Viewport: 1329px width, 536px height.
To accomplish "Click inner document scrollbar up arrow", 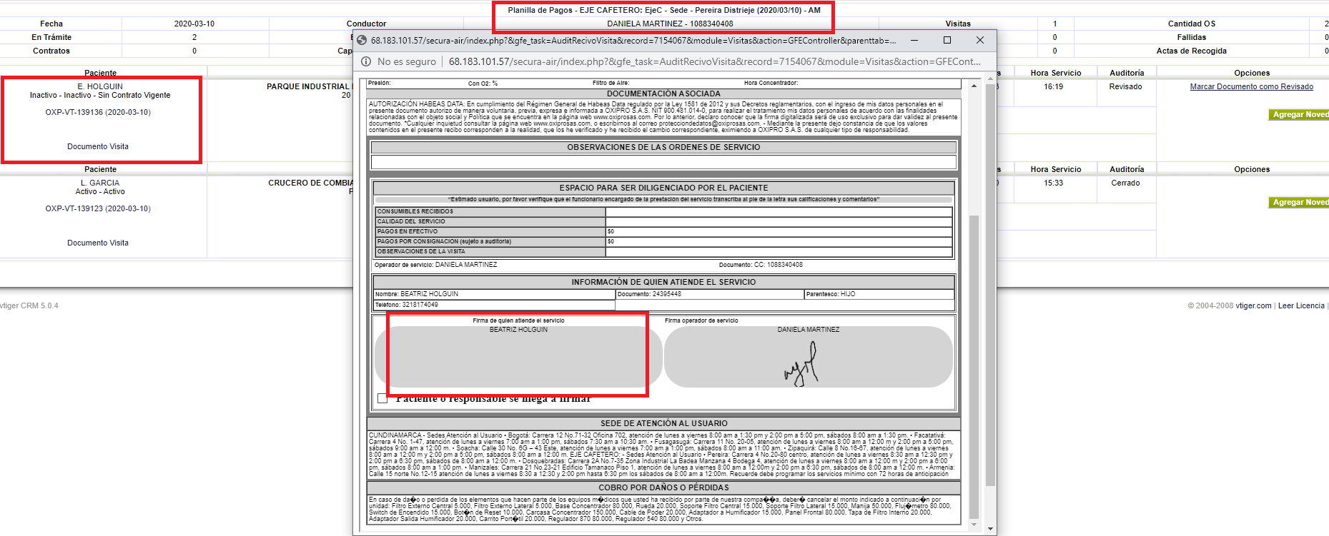I will (x=974, y=86).
